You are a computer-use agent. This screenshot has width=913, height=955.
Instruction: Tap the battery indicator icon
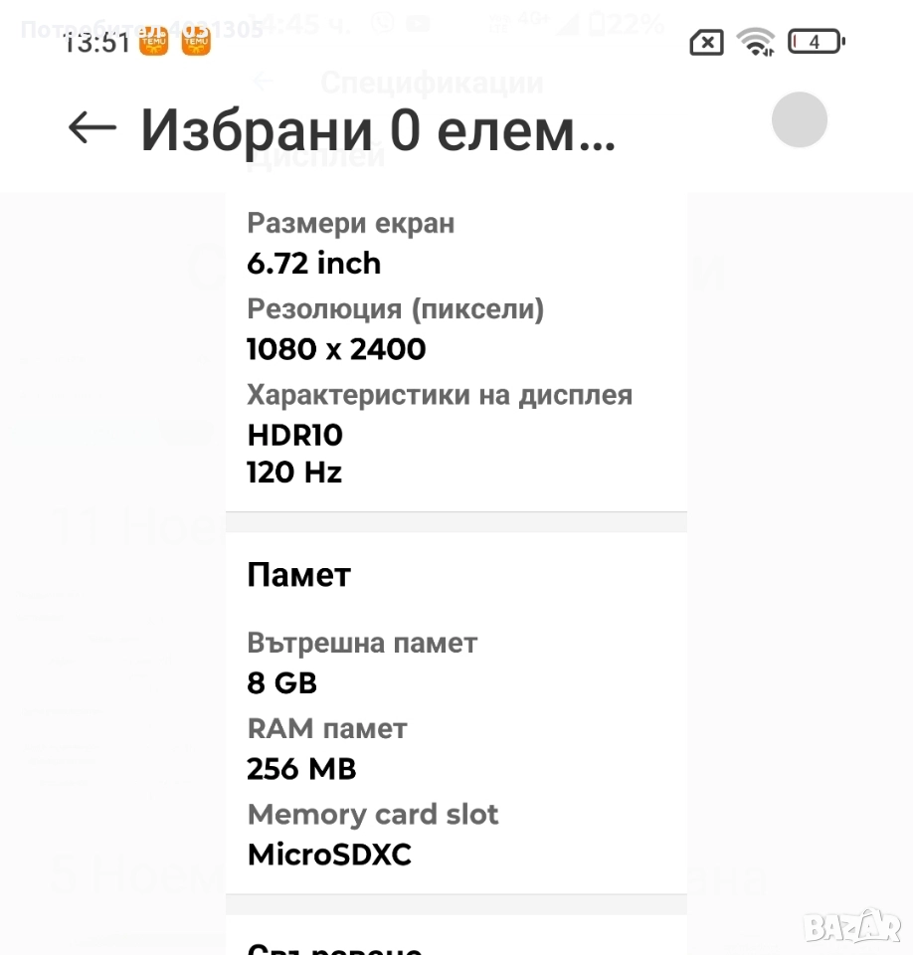816,42
